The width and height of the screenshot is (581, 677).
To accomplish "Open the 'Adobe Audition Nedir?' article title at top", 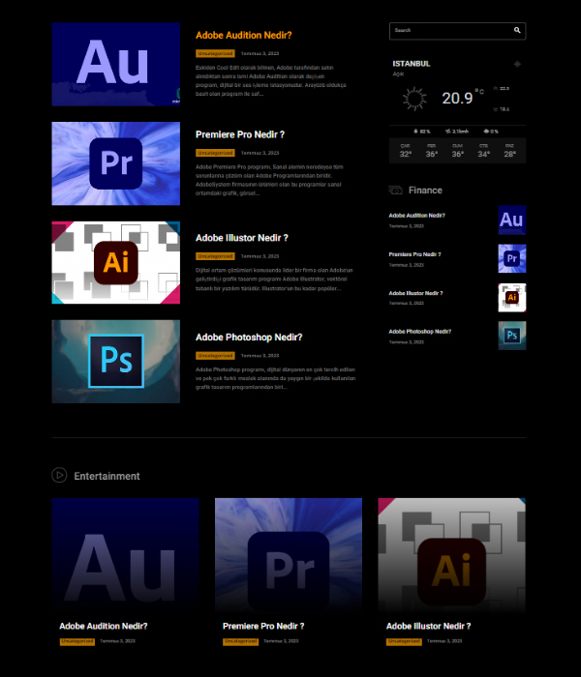I will (x=243, y=36).
